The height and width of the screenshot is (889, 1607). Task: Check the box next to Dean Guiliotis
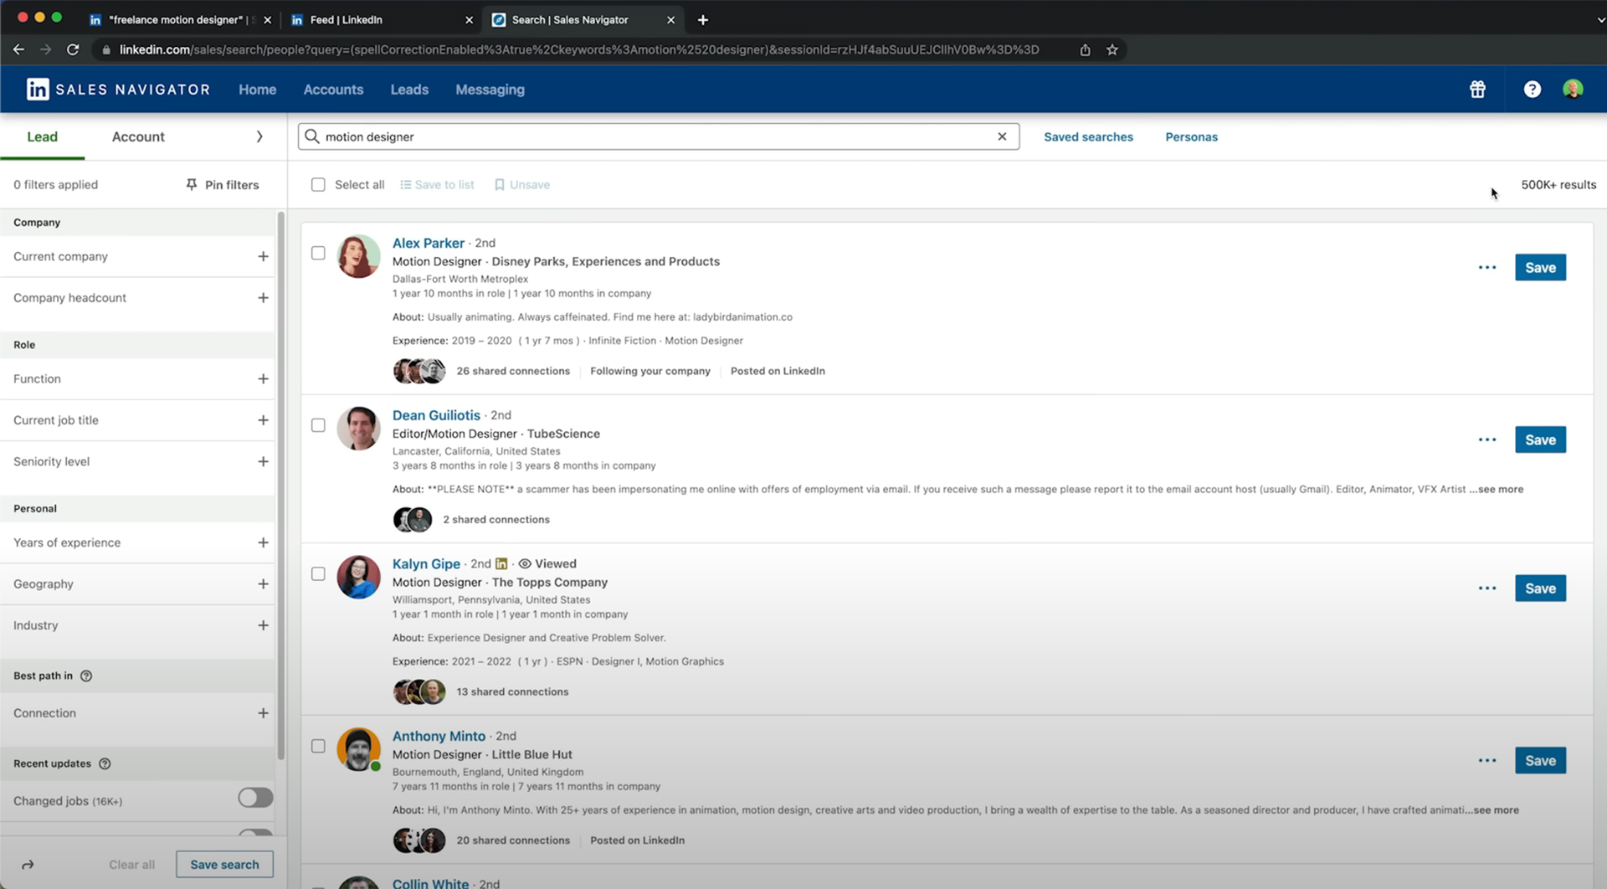click(318, 425)
